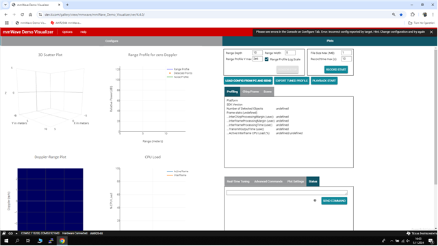
Task: Open the Chrome extensions puzzle icon
Action: click(x=412, y=14)
